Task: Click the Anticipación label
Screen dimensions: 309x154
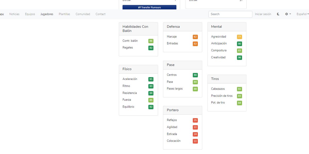Action: [x=219, y=43]
